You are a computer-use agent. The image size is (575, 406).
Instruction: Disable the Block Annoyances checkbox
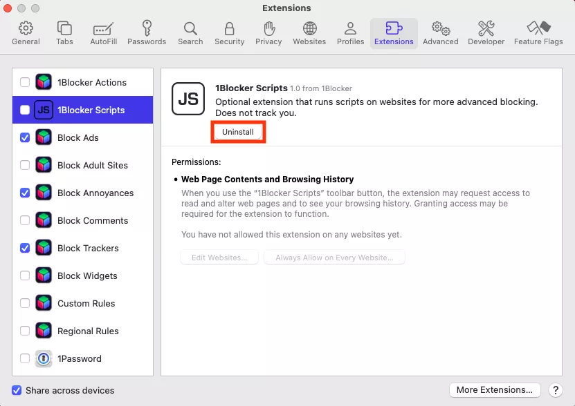point(25,193)
